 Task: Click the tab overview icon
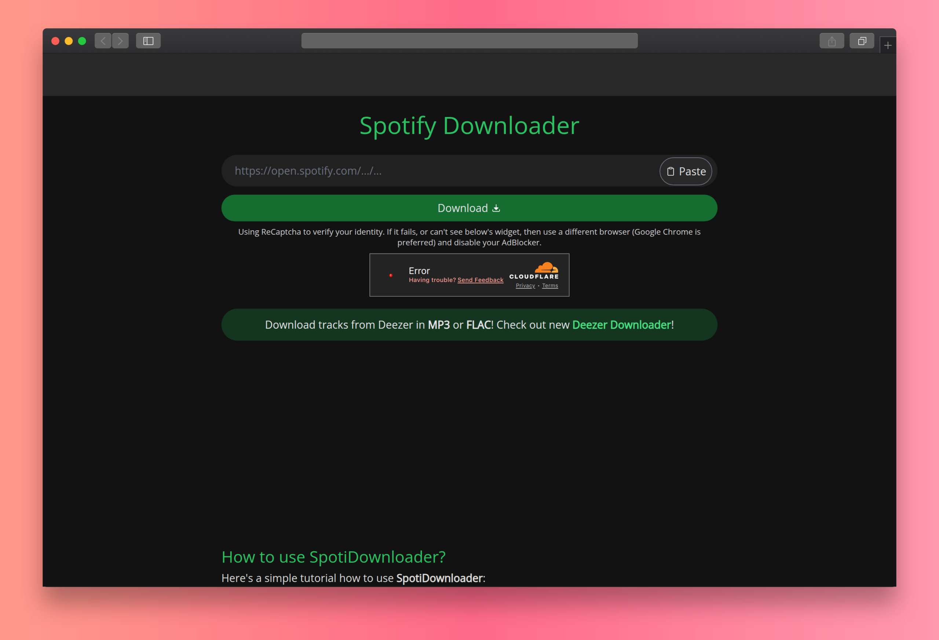(x=862, y=40)
